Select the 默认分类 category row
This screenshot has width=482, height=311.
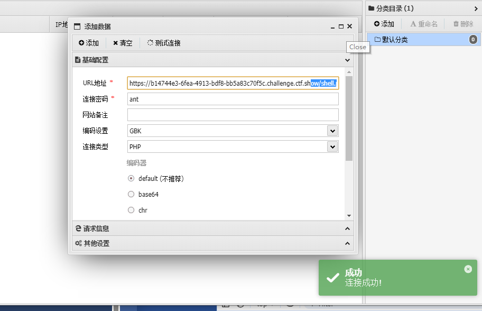[x=423, y=39]
